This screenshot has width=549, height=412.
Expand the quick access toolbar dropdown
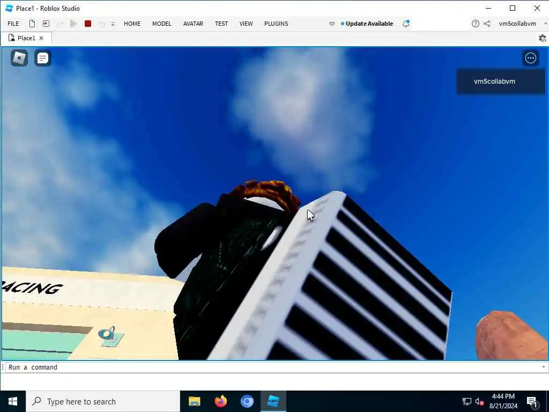pyautogui.click(x=113, y=24)
